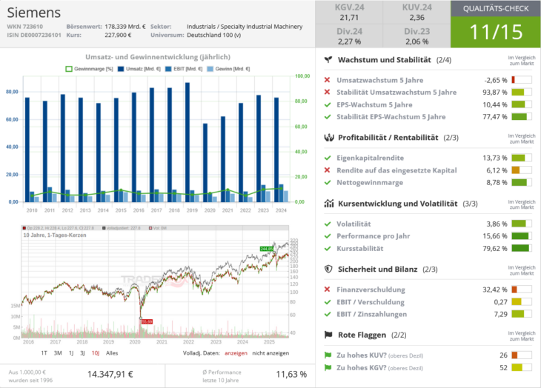Click the Div.24 metric tile
This screenshot has height=388, width=541.
349,36
